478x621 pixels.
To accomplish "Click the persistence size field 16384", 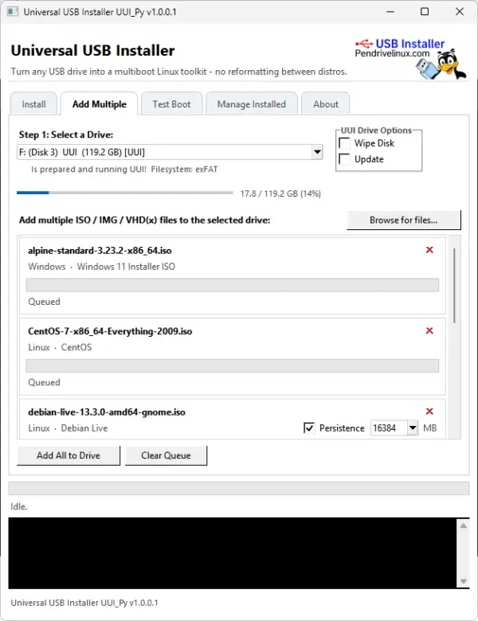I will click(389, 428).
